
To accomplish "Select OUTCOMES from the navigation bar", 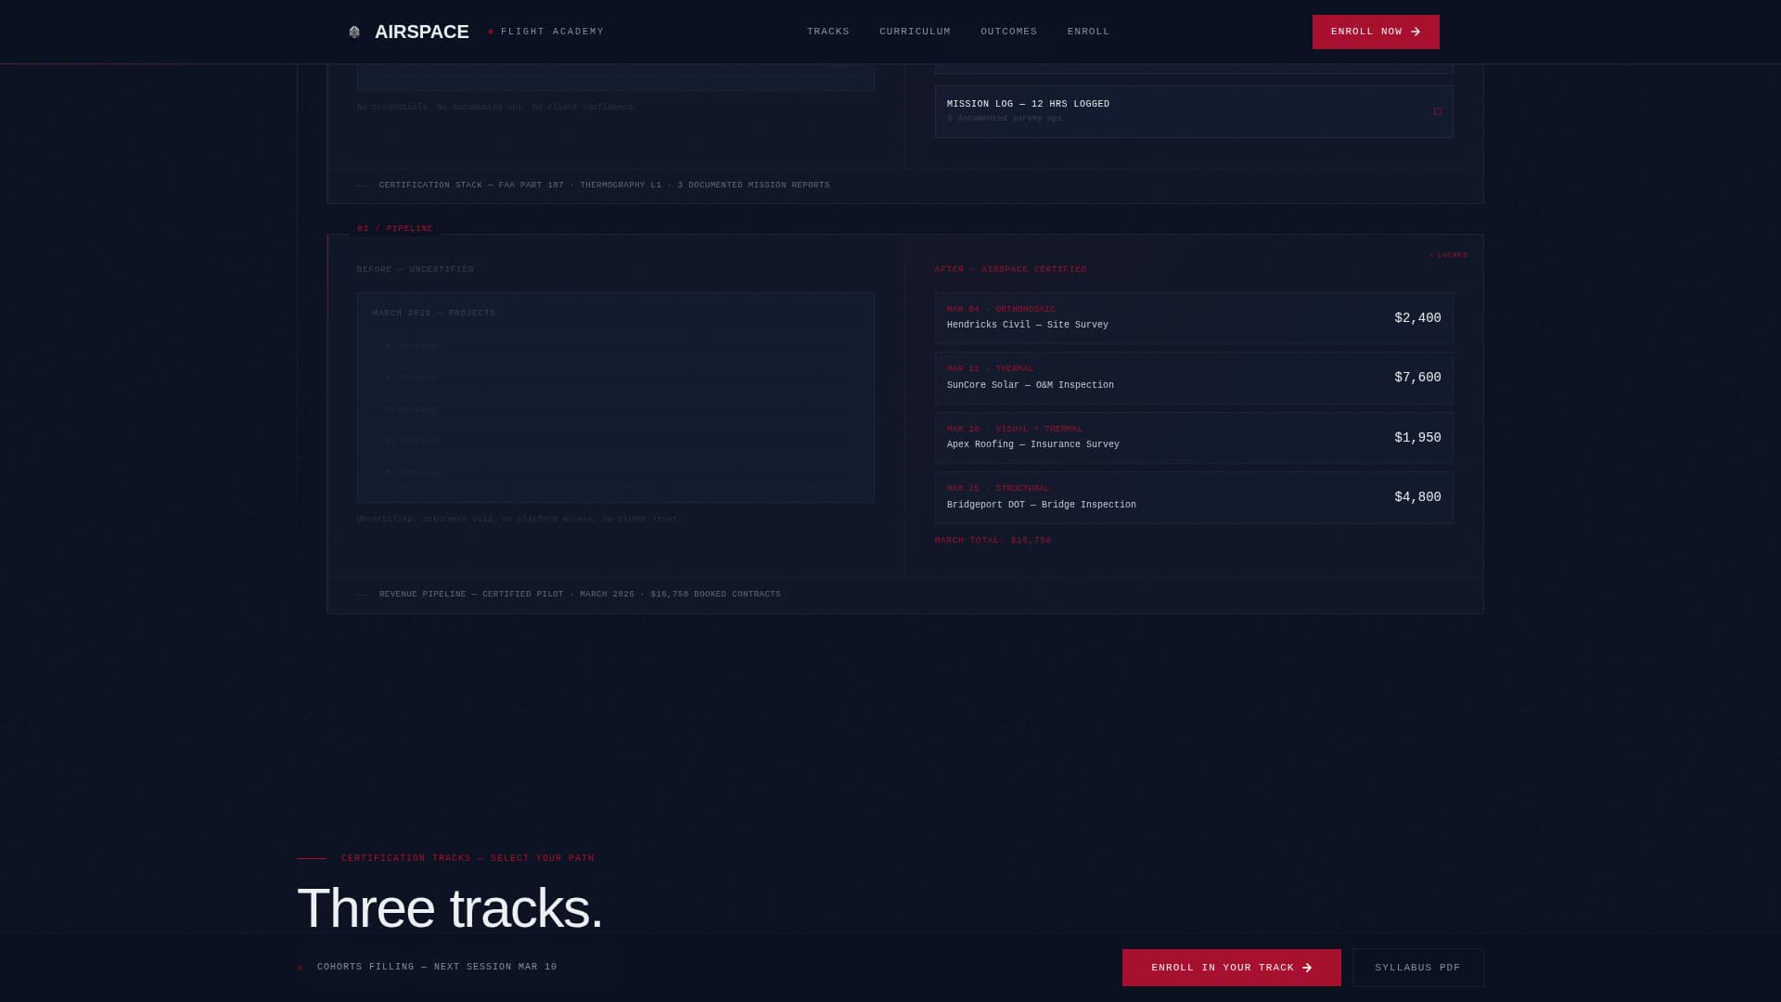I will pyautogui.click(x=1008, y=31).
